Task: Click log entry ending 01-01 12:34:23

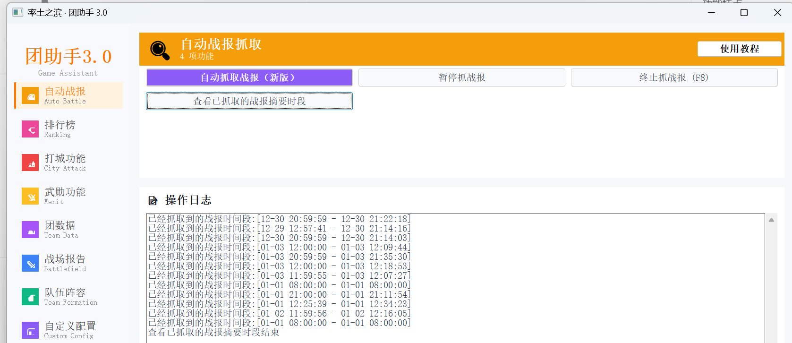Action: point(280,304)
